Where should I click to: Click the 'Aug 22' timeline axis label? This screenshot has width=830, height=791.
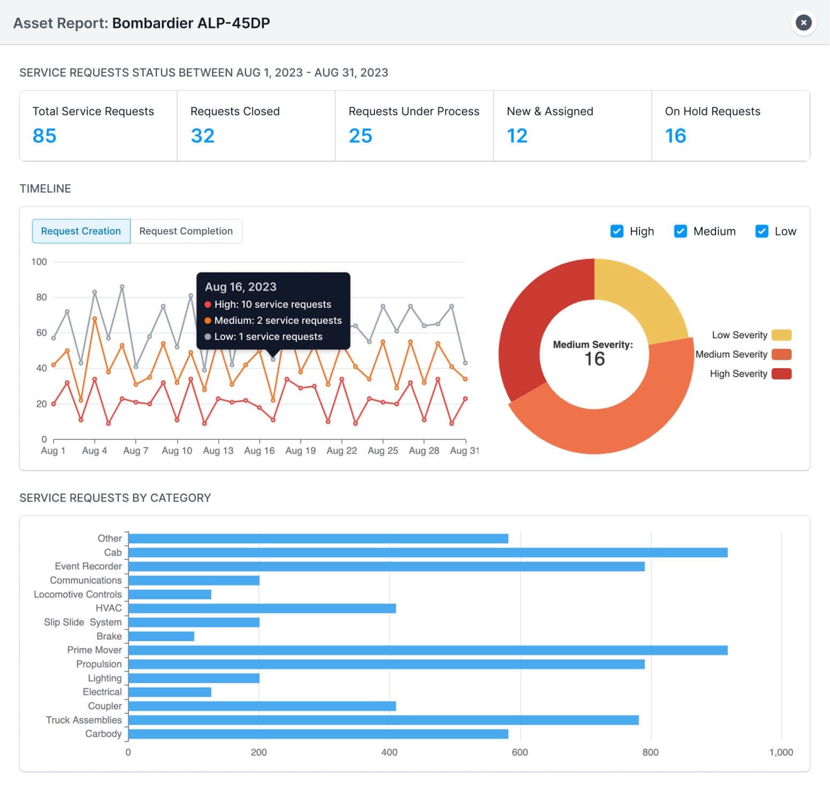[x=341, y=451]
